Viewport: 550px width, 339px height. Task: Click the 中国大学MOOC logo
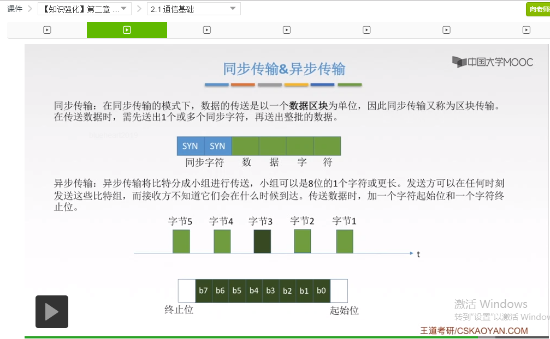pyautogui.click(x=492, y=62)
